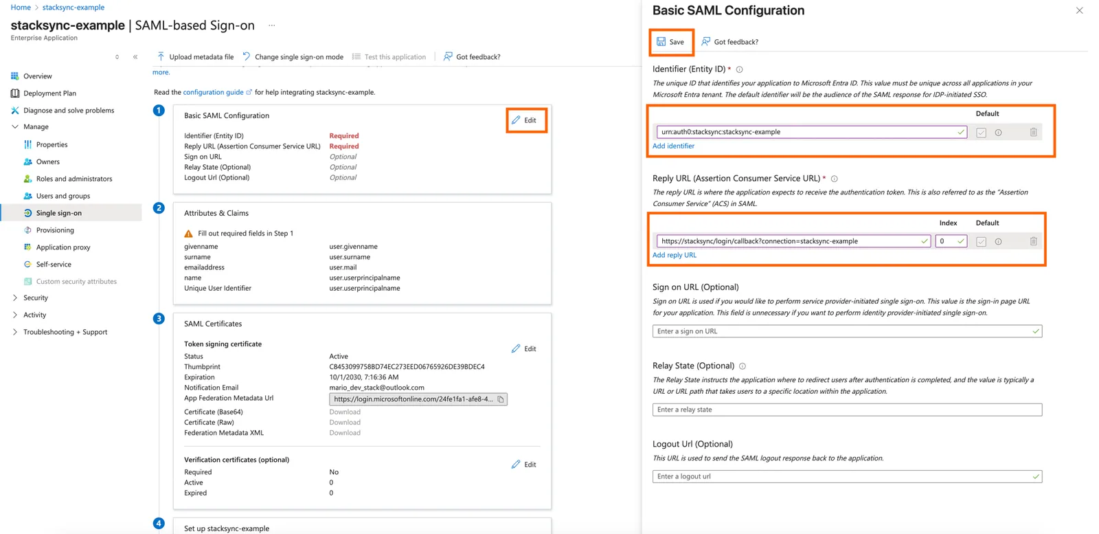Click Test this application in toolbar

pyautogui.click(x=389, y=57)
